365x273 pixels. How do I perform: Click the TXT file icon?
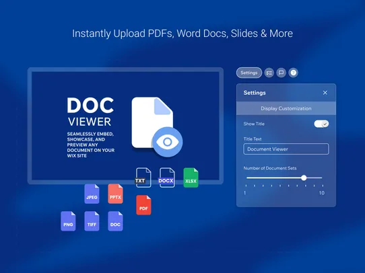143,178
